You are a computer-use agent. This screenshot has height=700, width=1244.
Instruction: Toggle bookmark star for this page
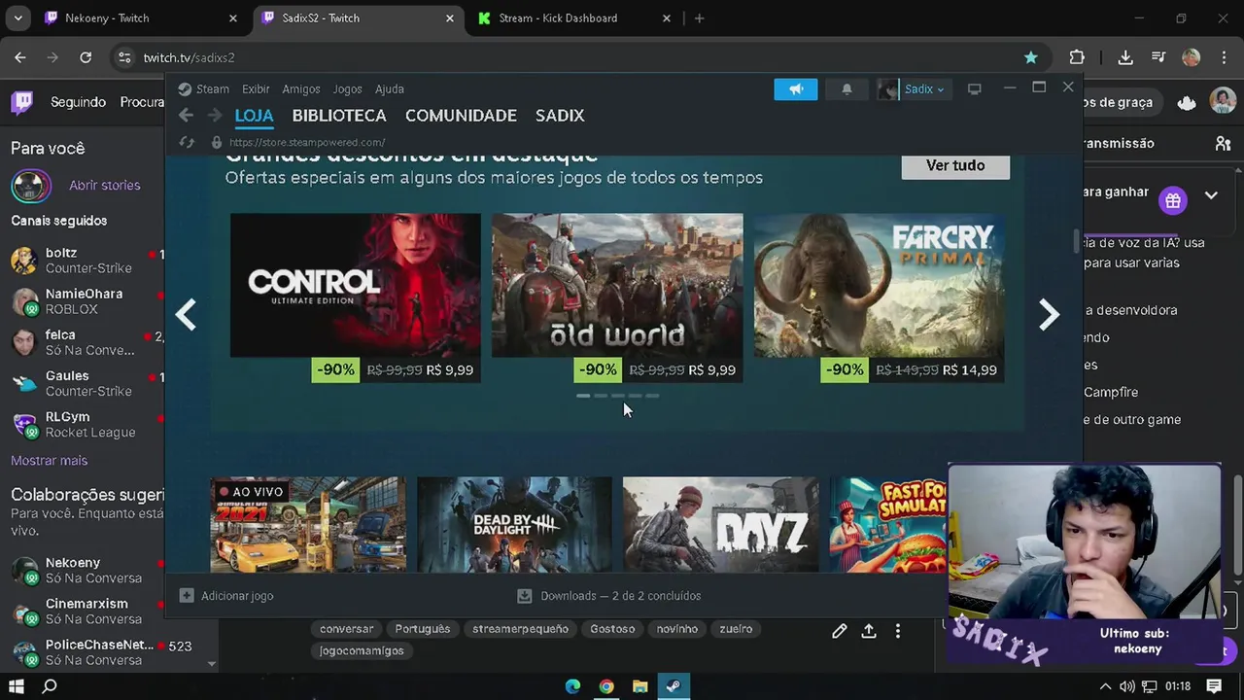[1031, 57]
